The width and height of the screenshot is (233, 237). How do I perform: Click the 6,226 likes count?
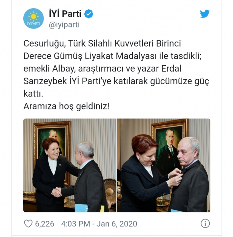(45, 224)
